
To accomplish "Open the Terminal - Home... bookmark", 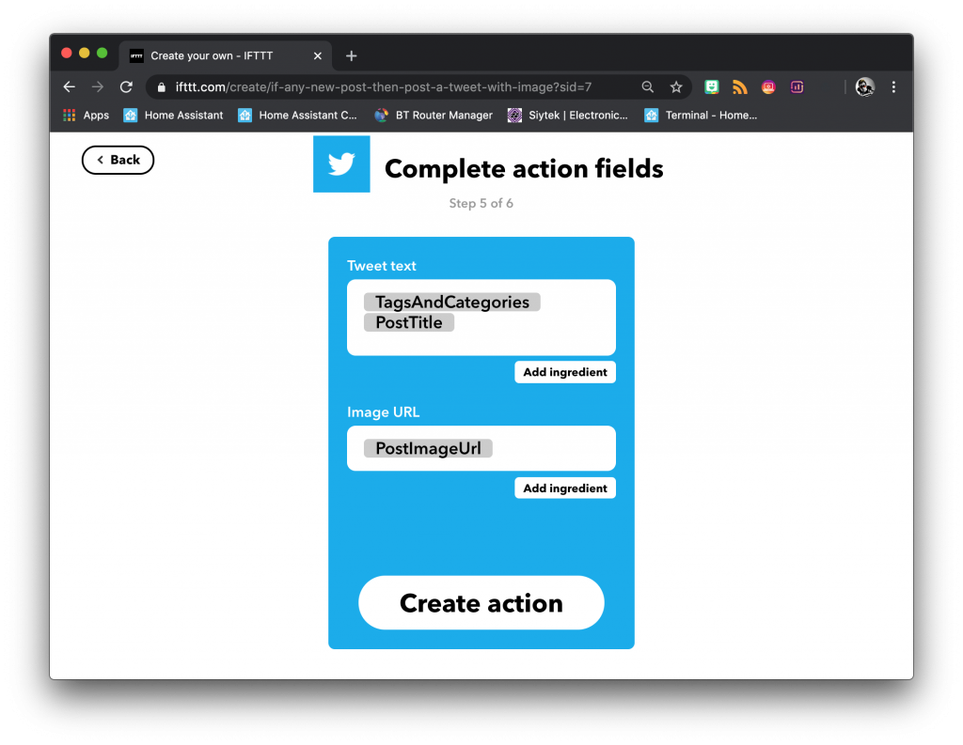I will tap(701, 116).
